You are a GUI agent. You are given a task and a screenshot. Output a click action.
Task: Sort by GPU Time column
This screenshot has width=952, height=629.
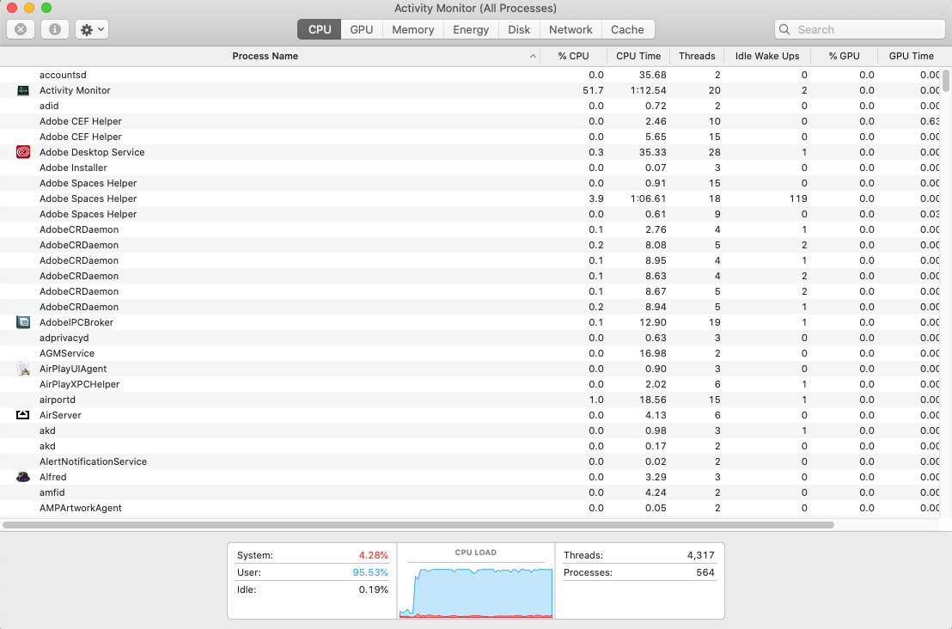click(911, 56)
